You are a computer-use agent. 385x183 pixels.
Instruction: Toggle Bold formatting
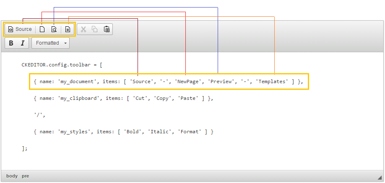(11, 43)
